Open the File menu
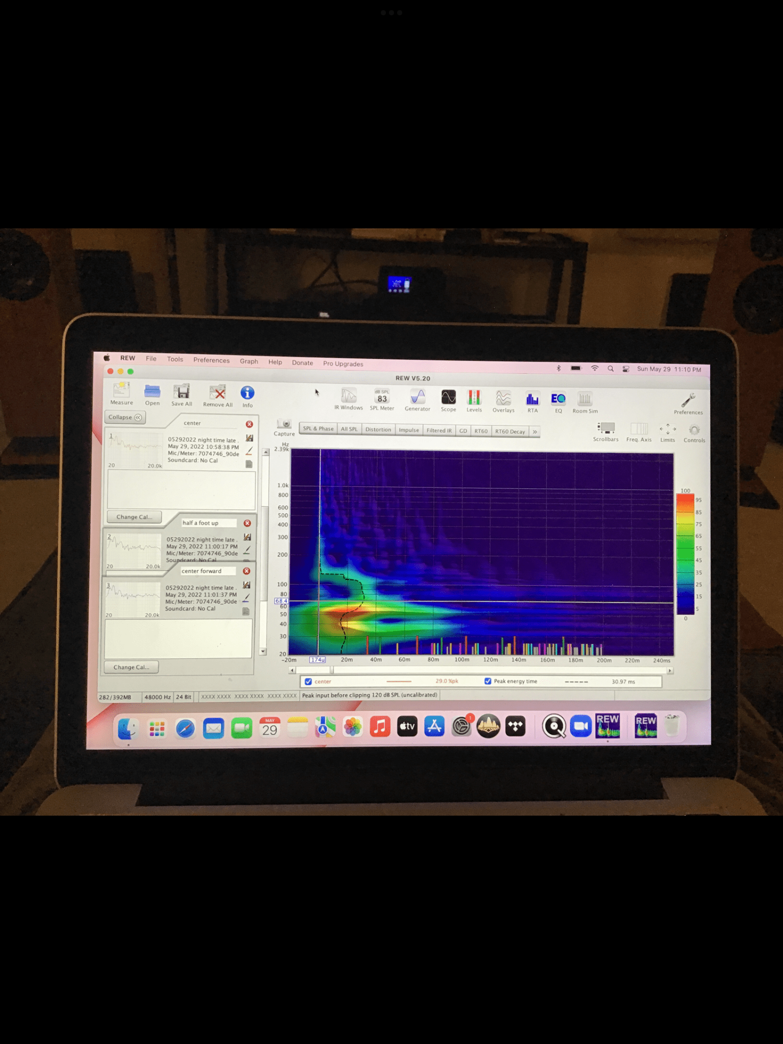 (151, 358)
